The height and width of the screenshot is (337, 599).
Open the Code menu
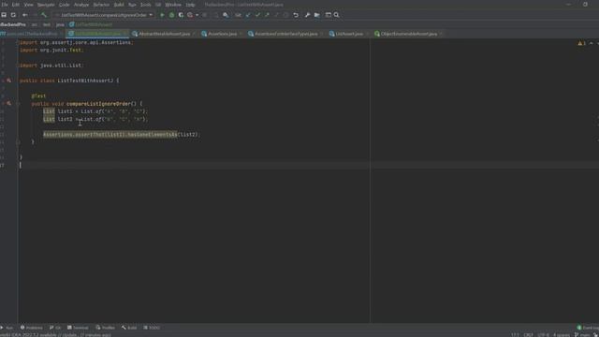(65, 5)
